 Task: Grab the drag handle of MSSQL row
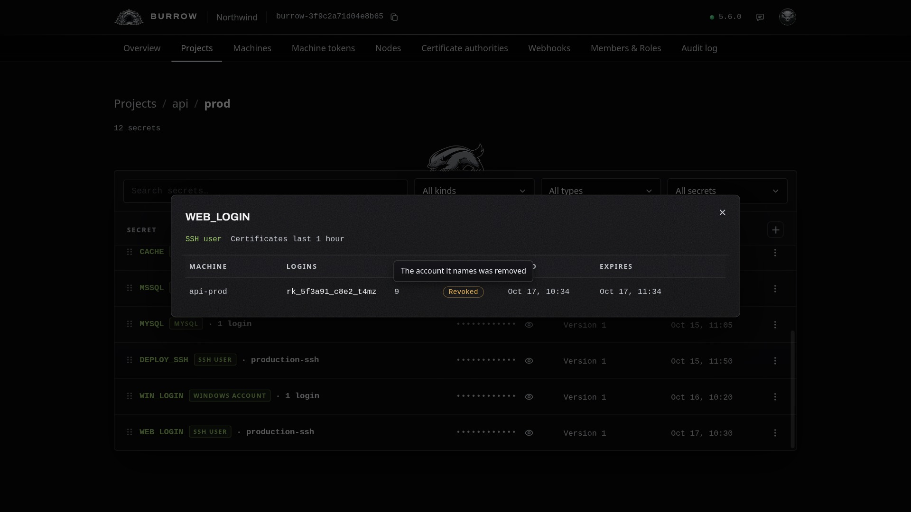[x=130, y=288]
